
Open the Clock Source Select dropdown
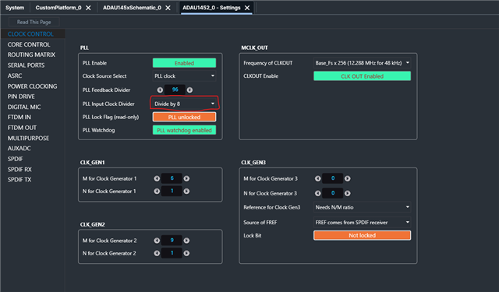(x=184, y=76)
